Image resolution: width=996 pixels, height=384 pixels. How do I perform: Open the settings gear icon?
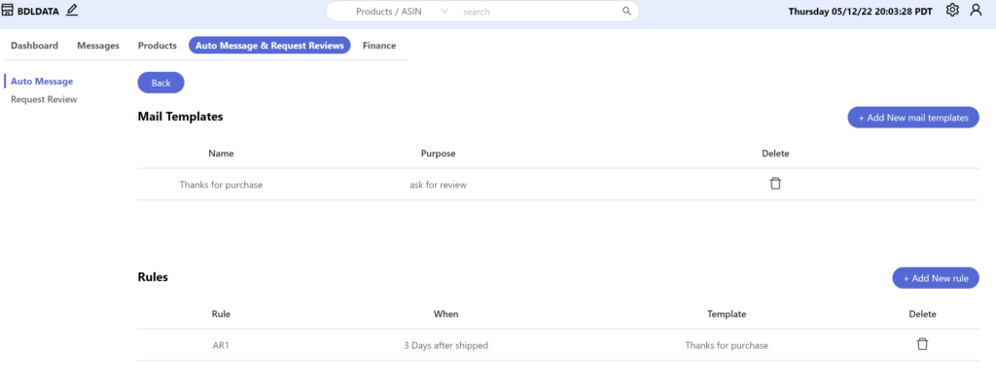pyautogui.click(x=951, y=10)
